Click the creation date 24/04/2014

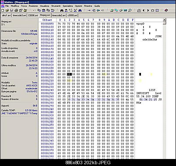32,58
